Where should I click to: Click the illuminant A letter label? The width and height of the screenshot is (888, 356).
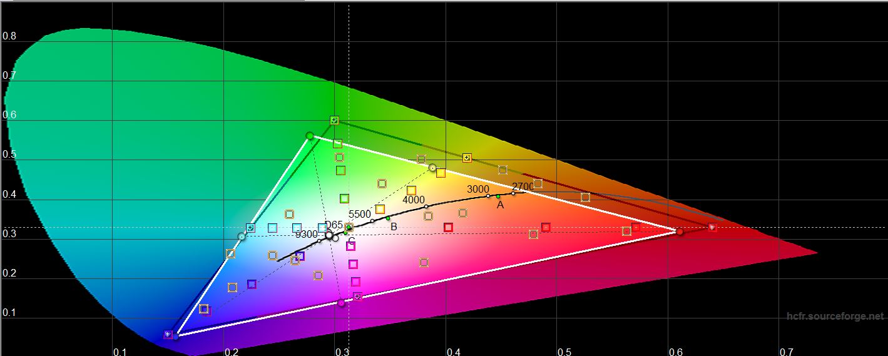[x=500, y=205]
